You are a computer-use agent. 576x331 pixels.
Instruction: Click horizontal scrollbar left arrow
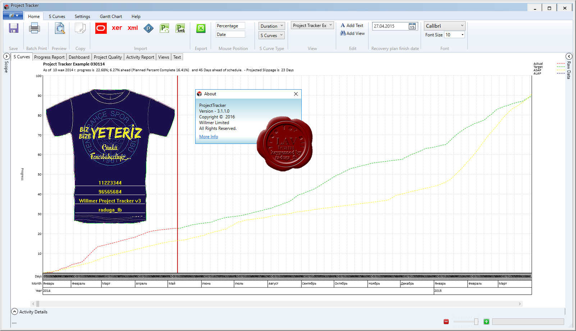click(x=33, y=304)
